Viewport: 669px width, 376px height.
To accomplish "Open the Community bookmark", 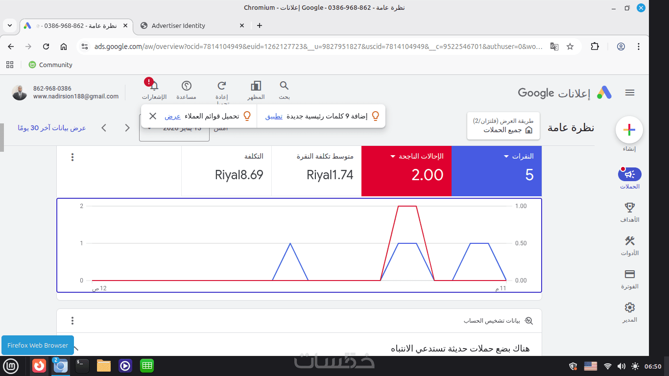I will (50, 65).
